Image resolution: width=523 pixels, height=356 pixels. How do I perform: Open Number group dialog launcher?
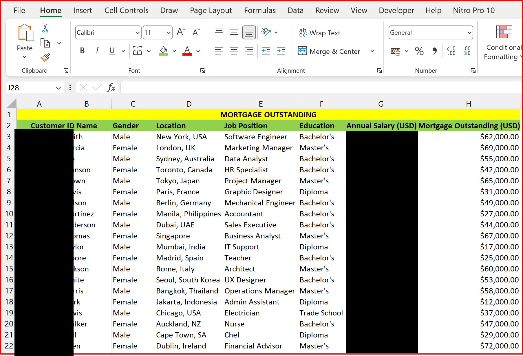pyautogui.click(x=473, y=71)
